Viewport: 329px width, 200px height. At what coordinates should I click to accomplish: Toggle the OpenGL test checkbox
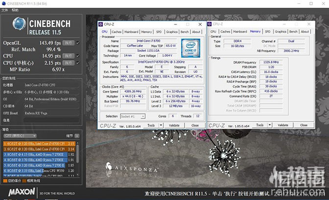(x=78, y=43)
